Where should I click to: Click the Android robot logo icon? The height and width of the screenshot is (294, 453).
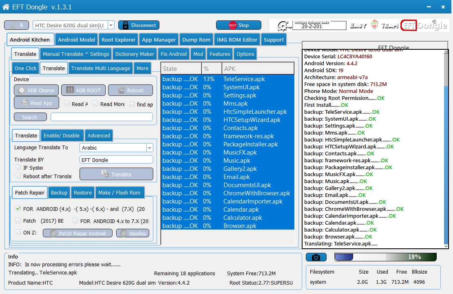click(x=374, y=25)
